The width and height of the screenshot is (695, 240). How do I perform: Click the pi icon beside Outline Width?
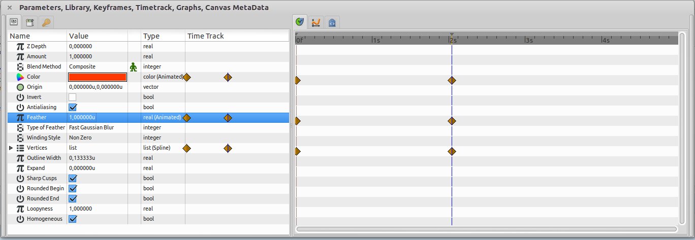click(x=20, y=158)
